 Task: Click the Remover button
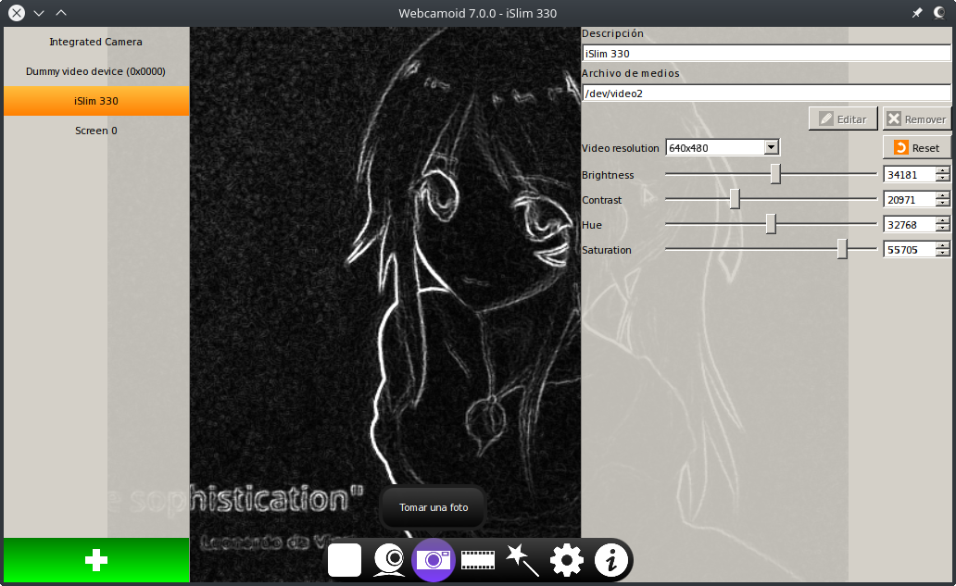(916, 118)
